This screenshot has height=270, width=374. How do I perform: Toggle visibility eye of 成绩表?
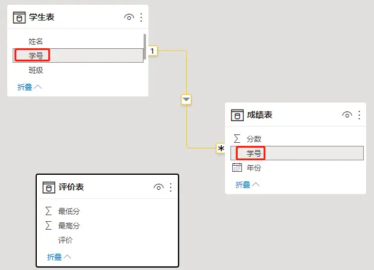[347, 115]
